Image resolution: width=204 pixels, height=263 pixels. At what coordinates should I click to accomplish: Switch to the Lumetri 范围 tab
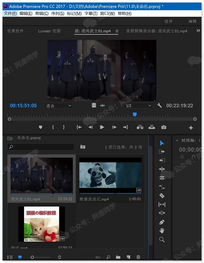(49, 31)
